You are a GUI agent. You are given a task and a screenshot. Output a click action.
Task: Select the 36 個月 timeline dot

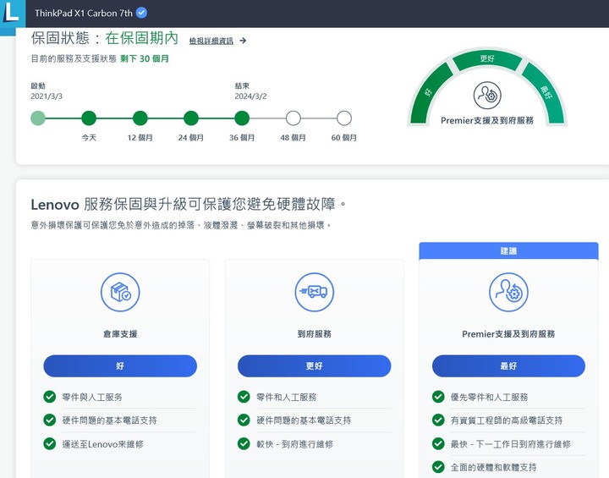pos(242,118)
